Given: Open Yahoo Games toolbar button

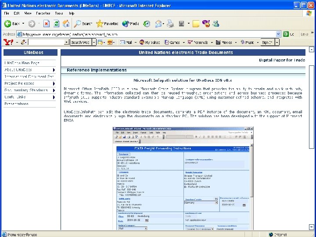Looking at the screenshot, I should tap(172, 42).
